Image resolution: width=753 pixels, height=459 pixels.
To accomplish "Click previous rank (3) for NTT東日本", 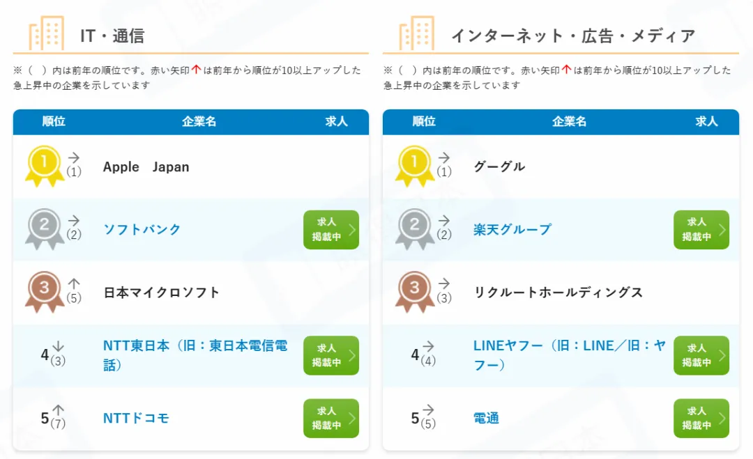I will click(x=58, y=361).
